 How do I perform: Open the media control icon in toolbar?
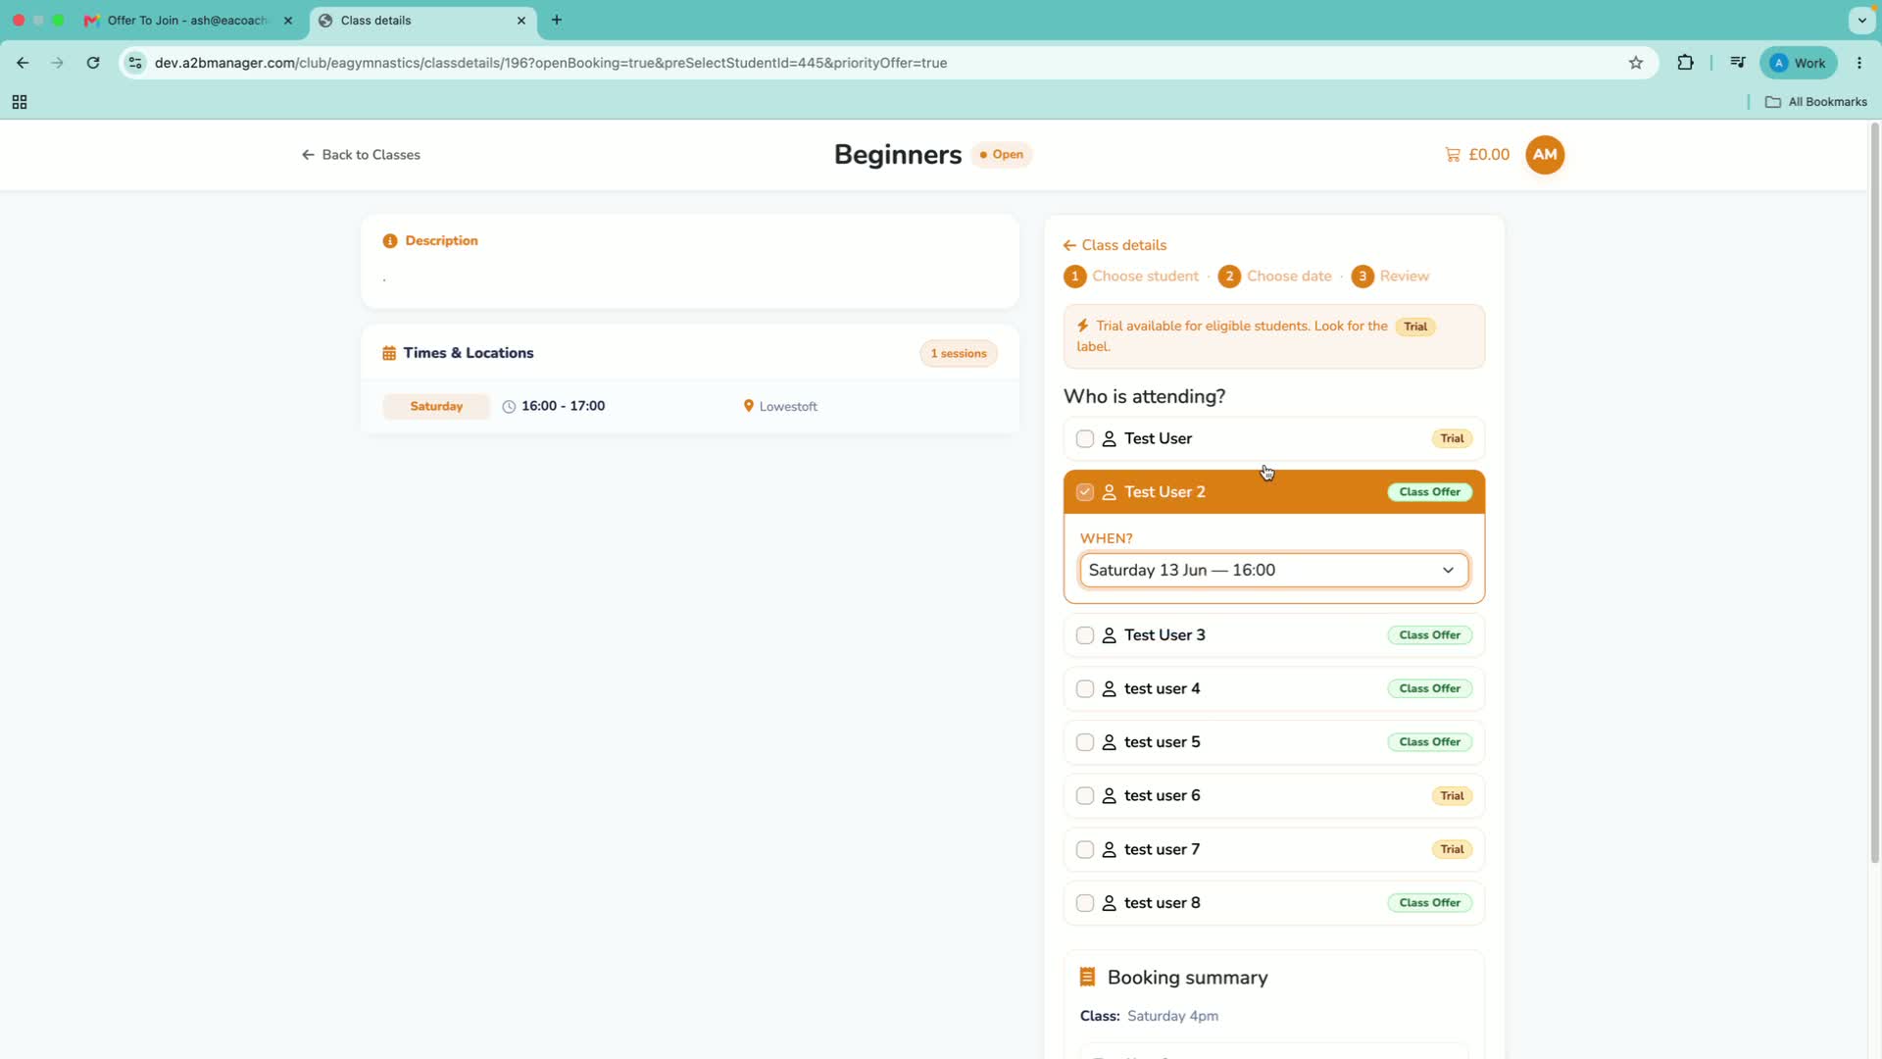(x=1738, y=63)
